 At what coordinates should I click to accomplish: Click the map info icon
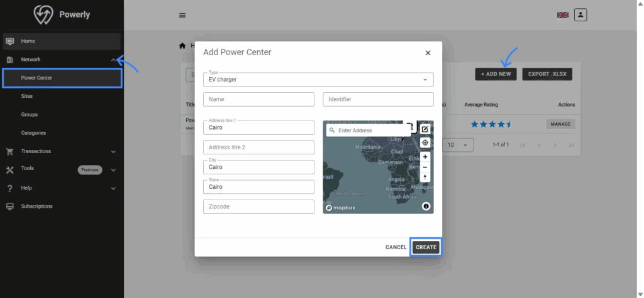click(x=426, y=206)
